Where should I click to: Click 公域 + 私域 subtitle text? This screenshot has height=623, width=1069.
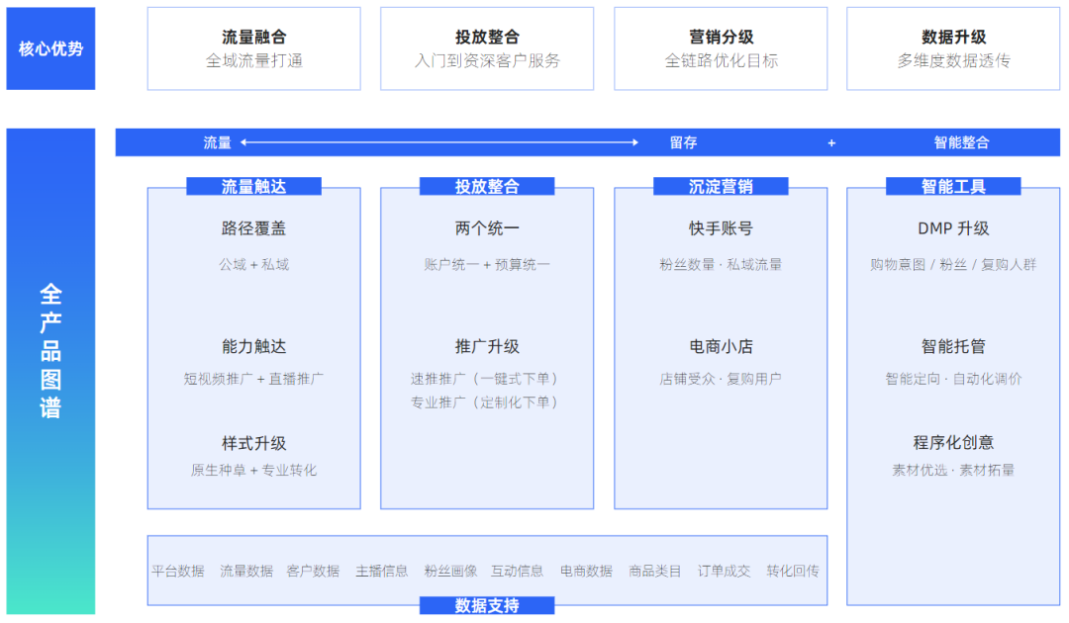[x=253, y=264]
